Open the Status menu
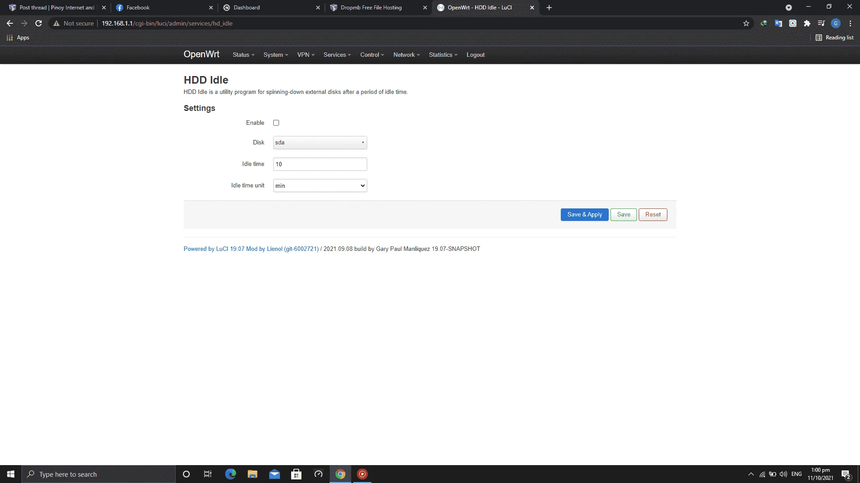Viewport: 860px width, 483px height. [243, 55]
